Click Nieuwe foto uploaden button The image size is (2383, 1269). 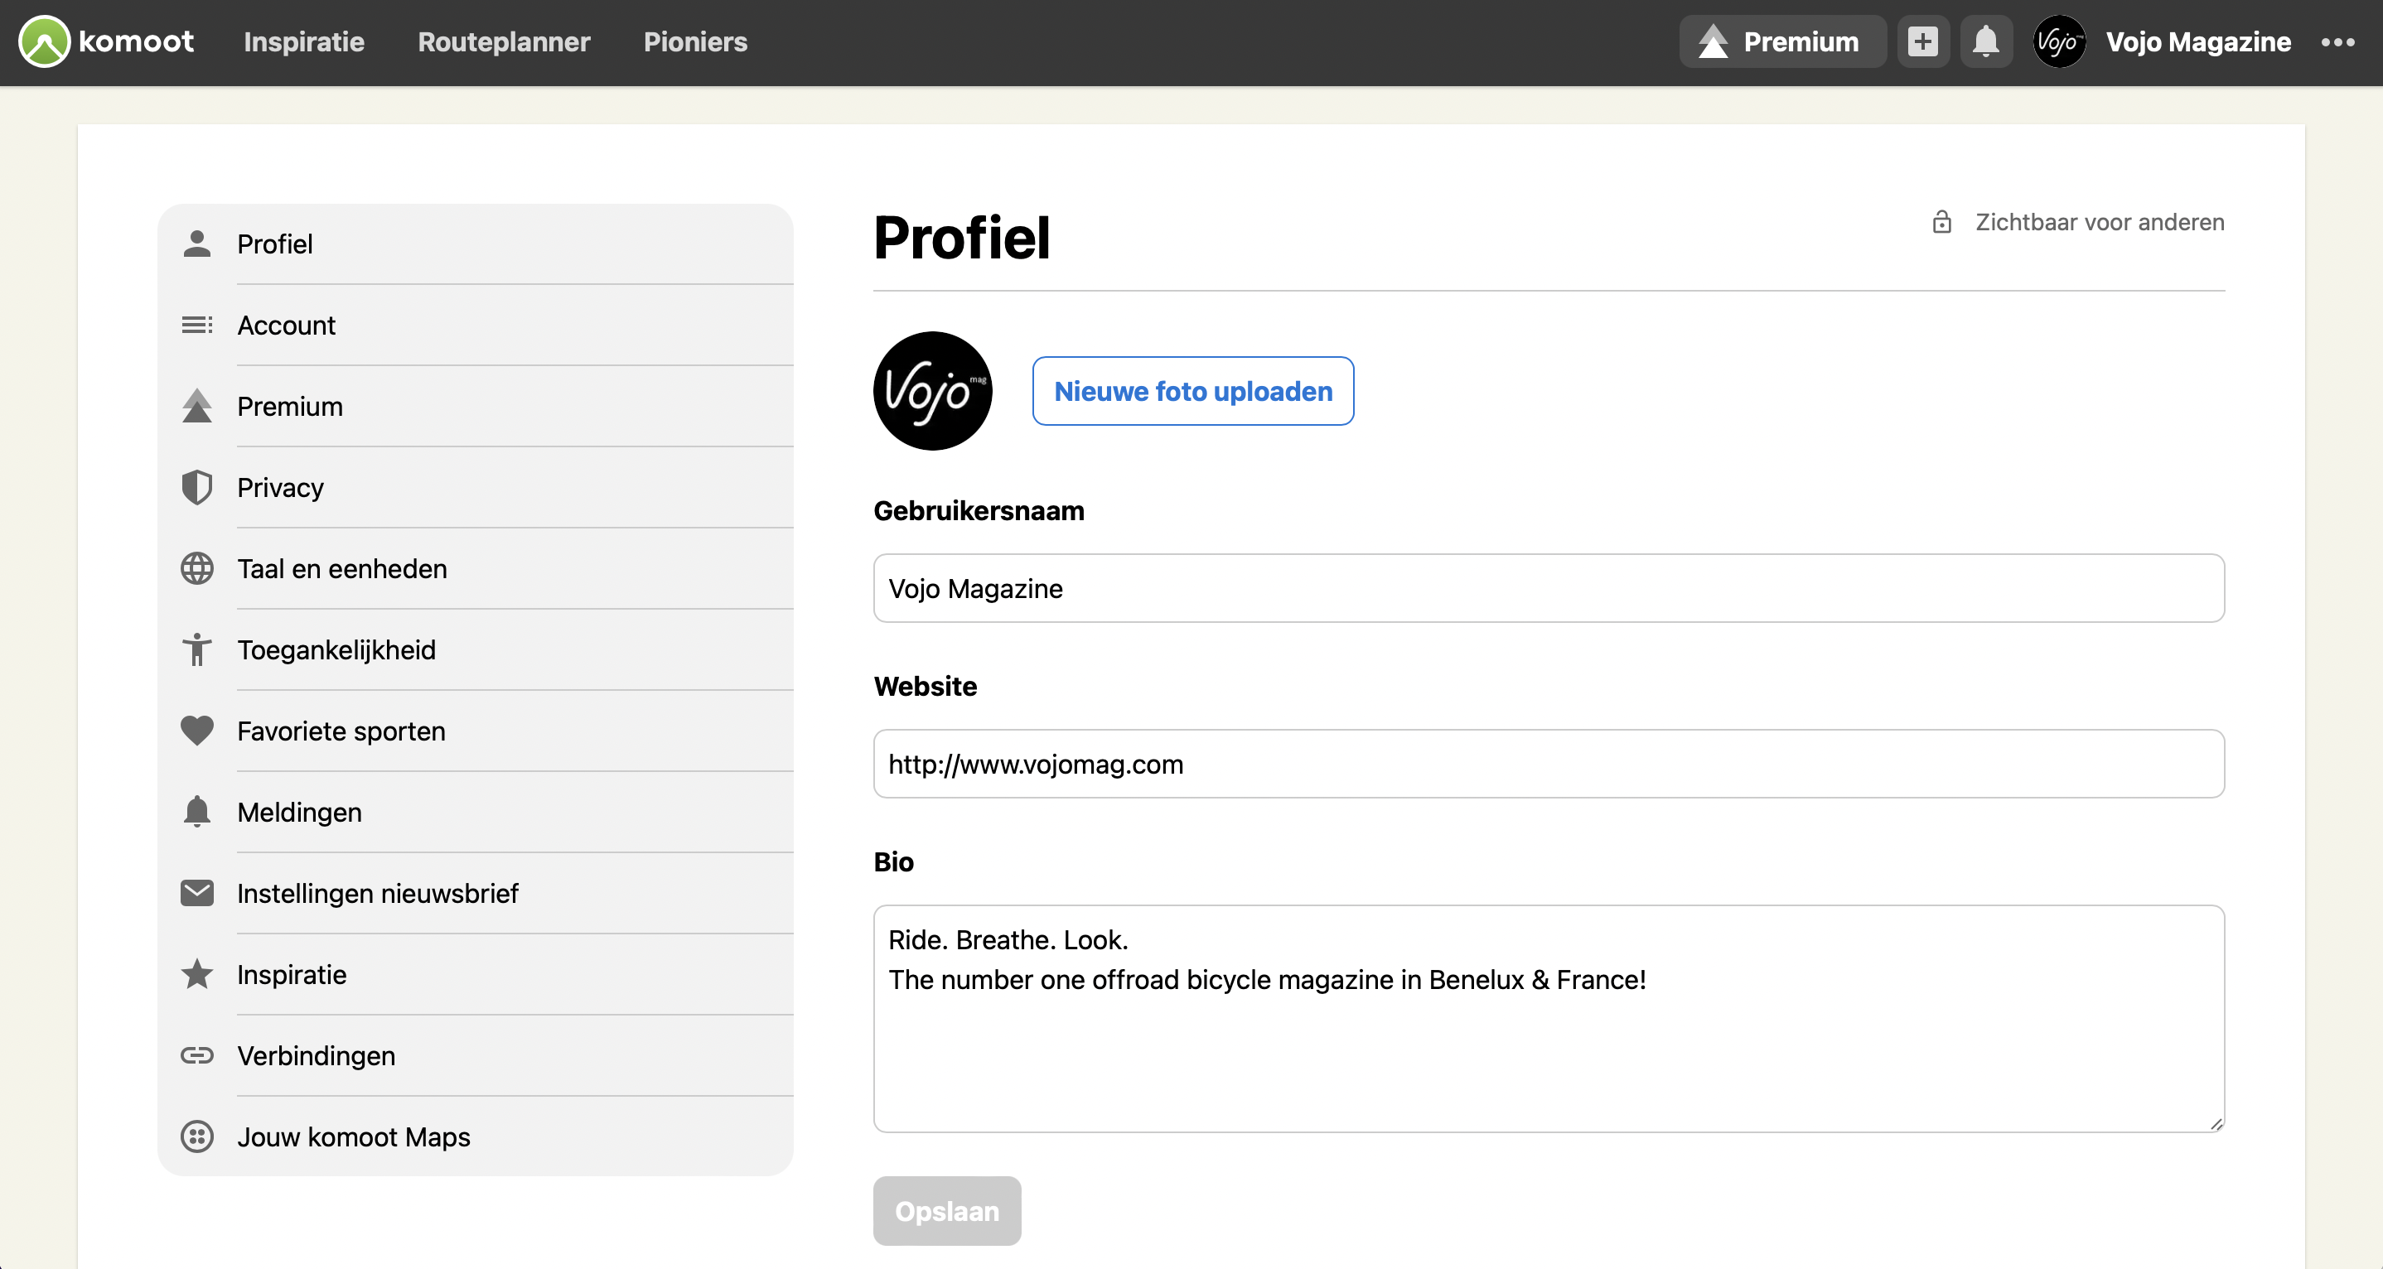tap(1192, 391)
